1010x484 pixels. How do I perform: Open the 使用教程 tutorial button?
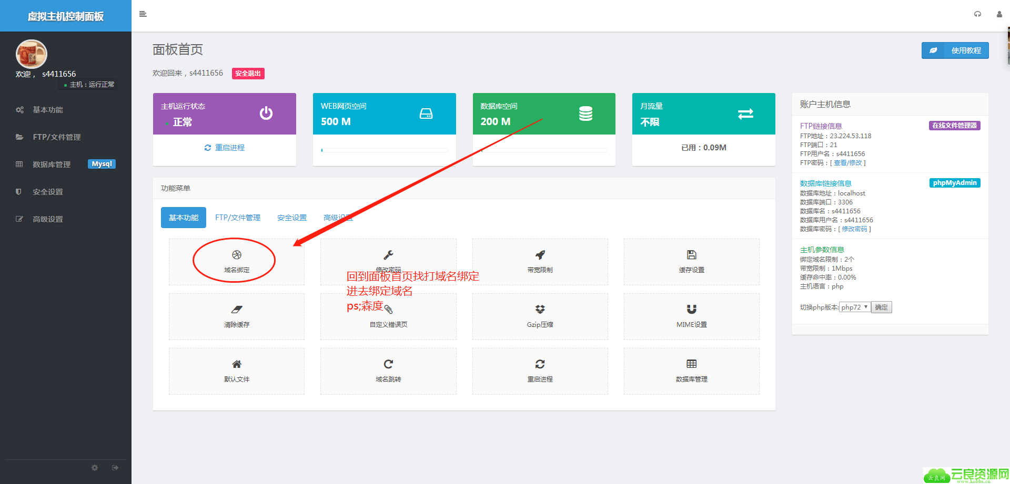coord(955,50)
